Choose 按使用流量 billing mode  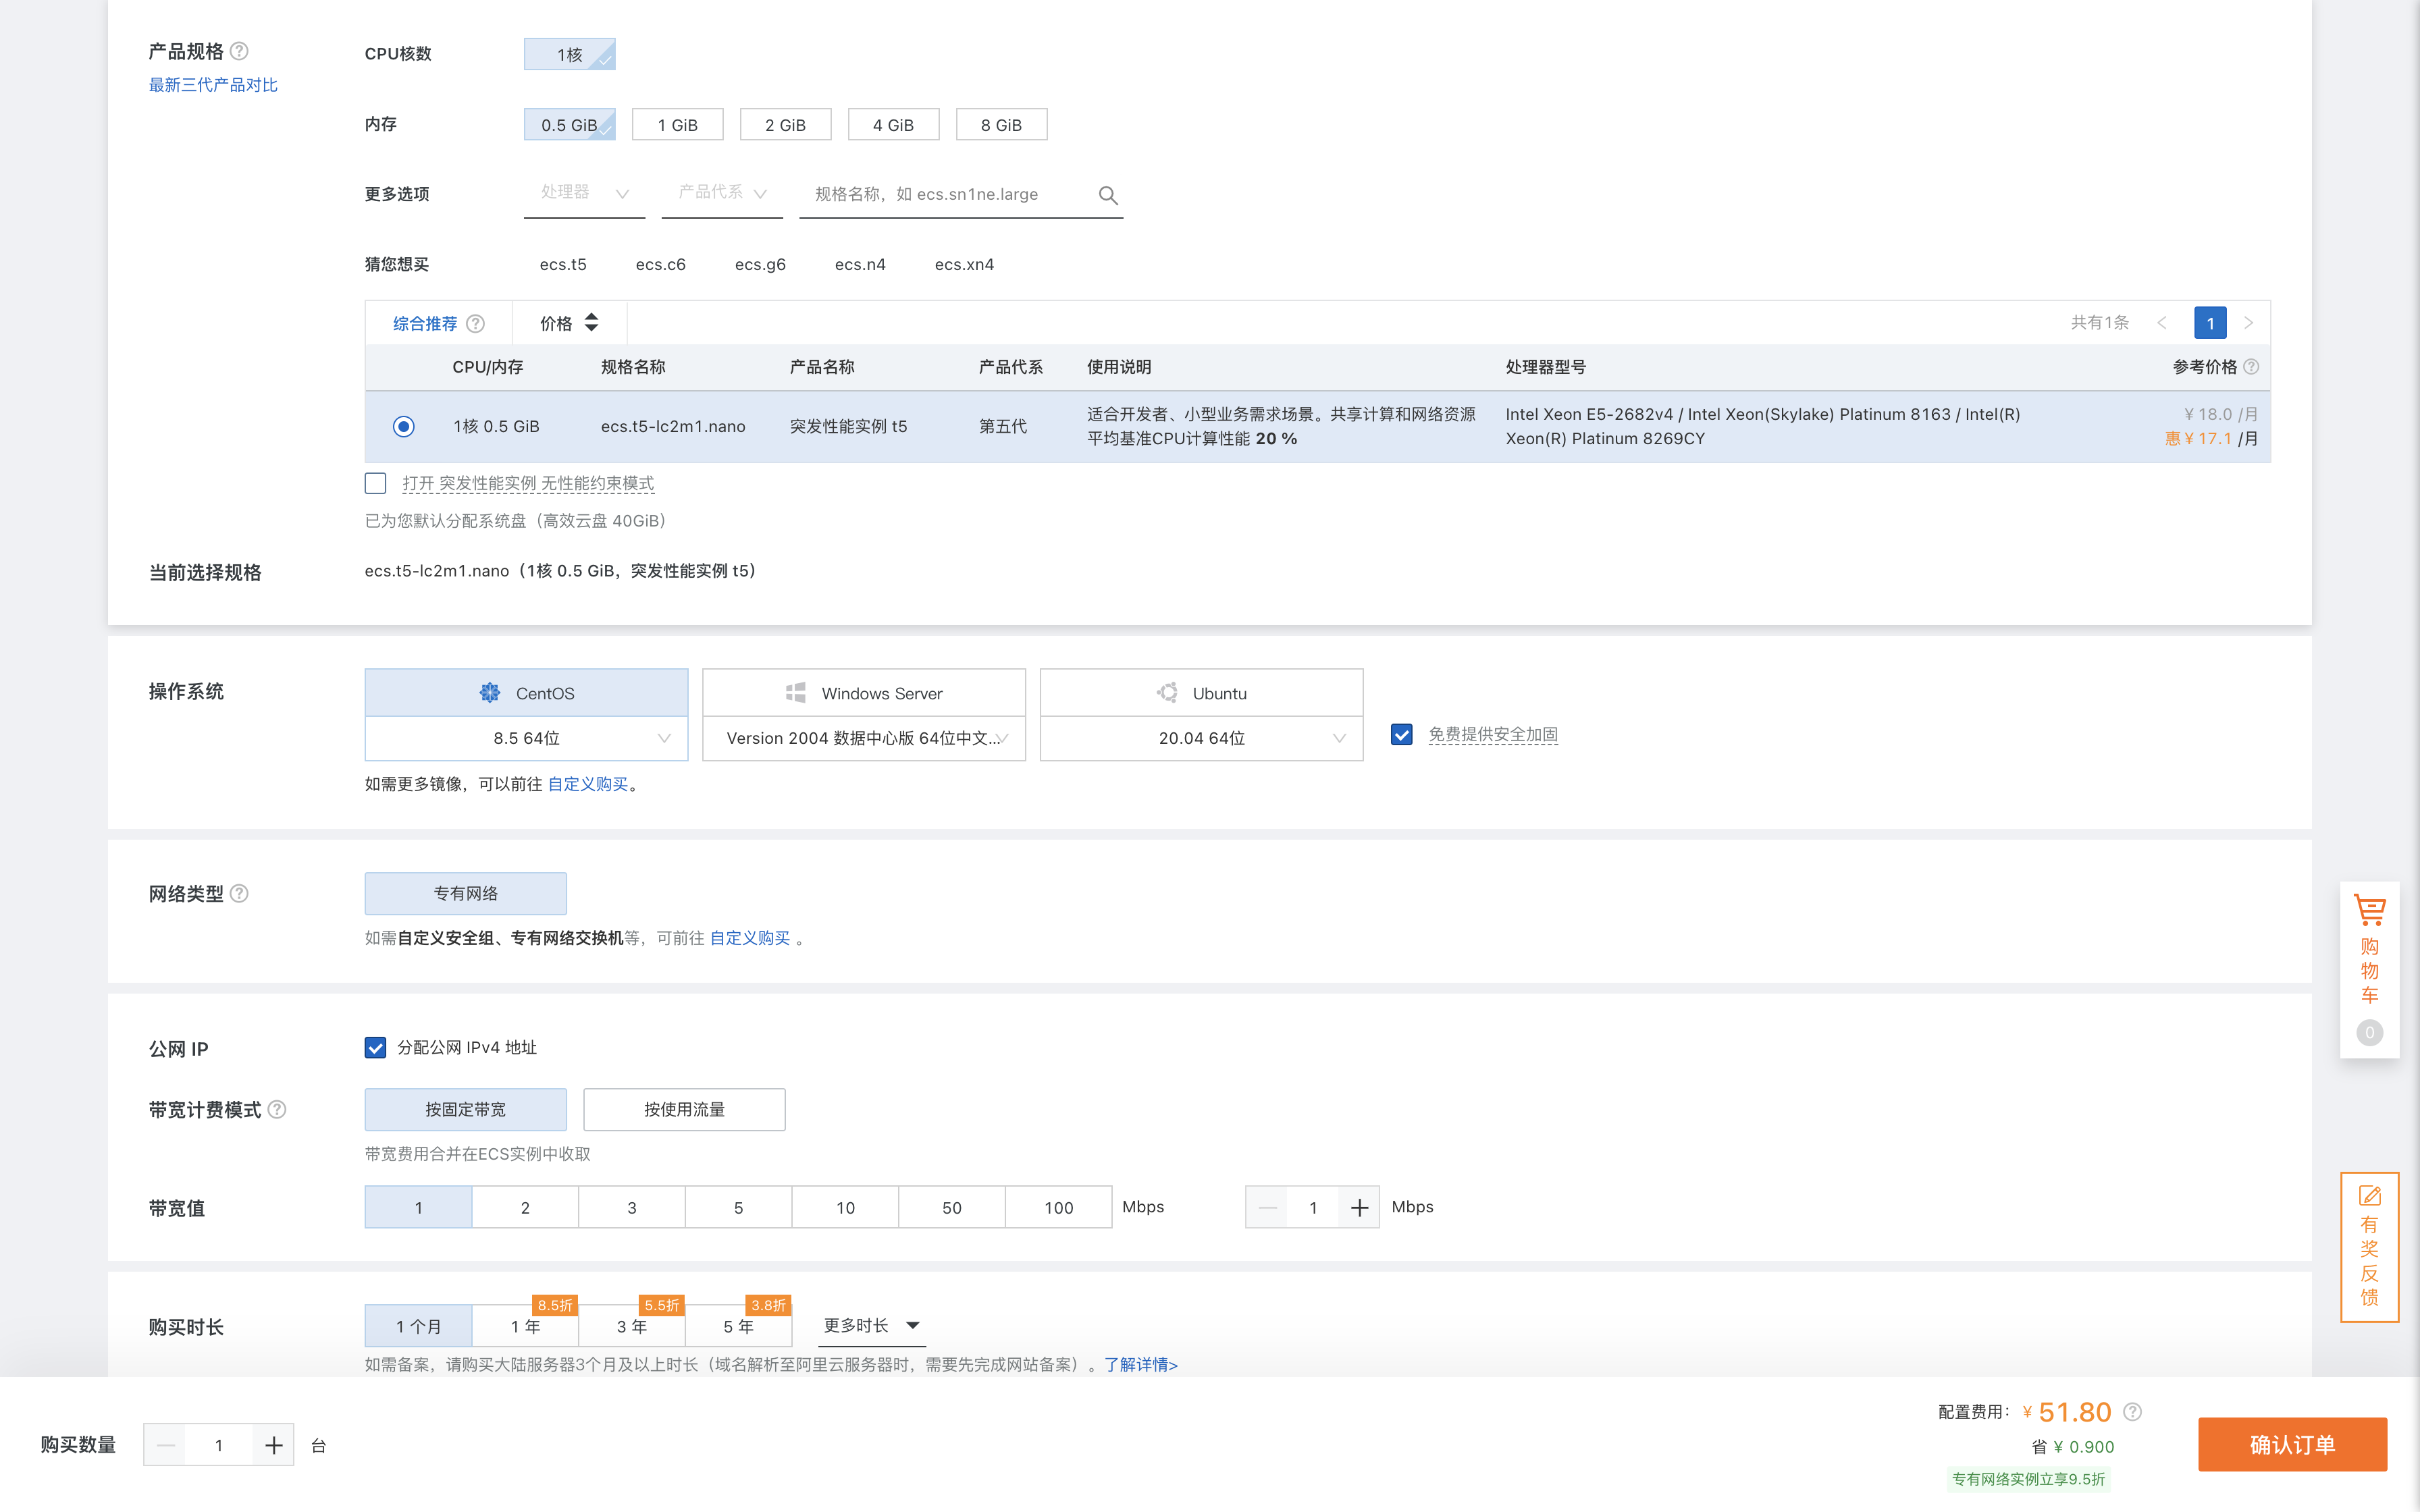click(x=684, y=1109)
